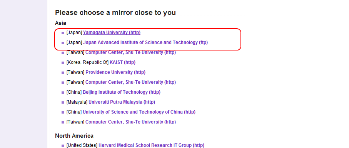Open University of Science and Technology of China link
The image size is (349, 148).
(x=139, y=112)
